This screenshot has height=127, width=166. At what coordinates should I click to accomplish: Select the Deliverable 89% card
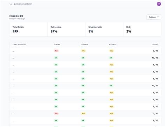click(66, 29)
